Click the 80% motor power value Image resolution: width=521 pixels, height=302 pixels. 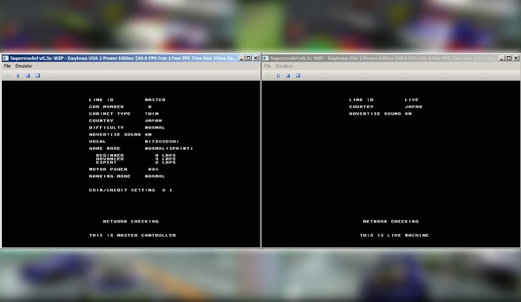(x=153, y=169)
